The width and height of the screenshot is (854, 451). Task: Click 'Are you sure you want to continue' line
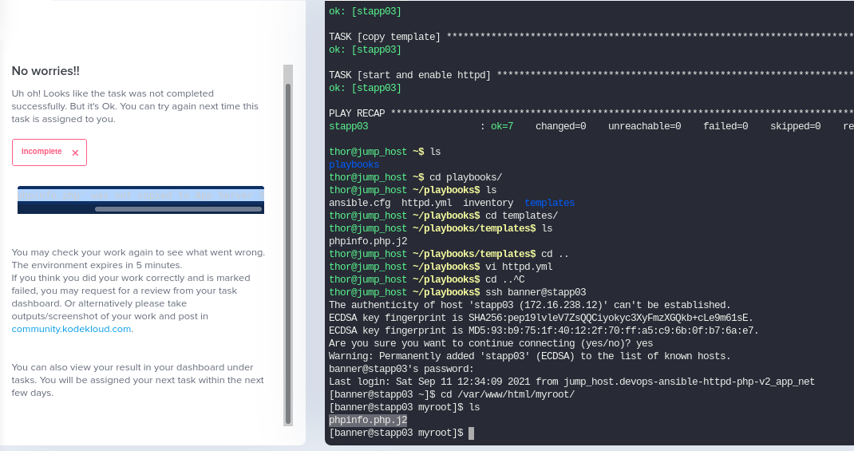click(491, 344)
